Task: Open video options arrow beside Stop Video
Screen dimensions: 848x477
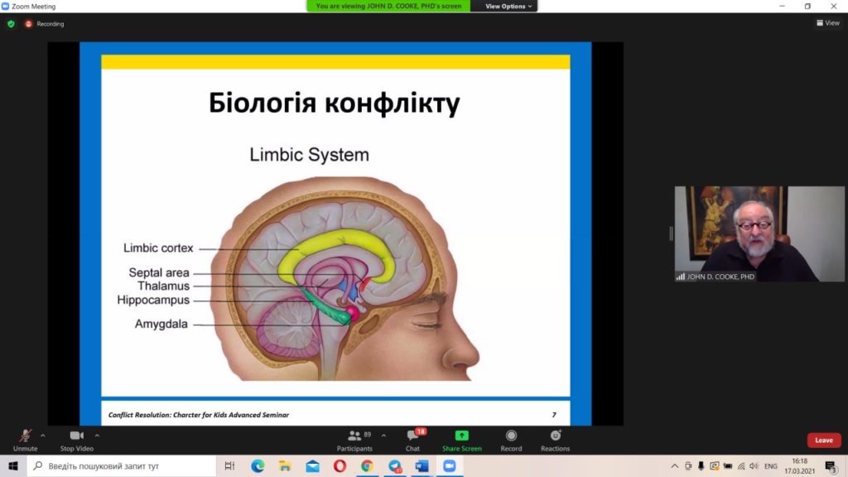Action: 97,435
